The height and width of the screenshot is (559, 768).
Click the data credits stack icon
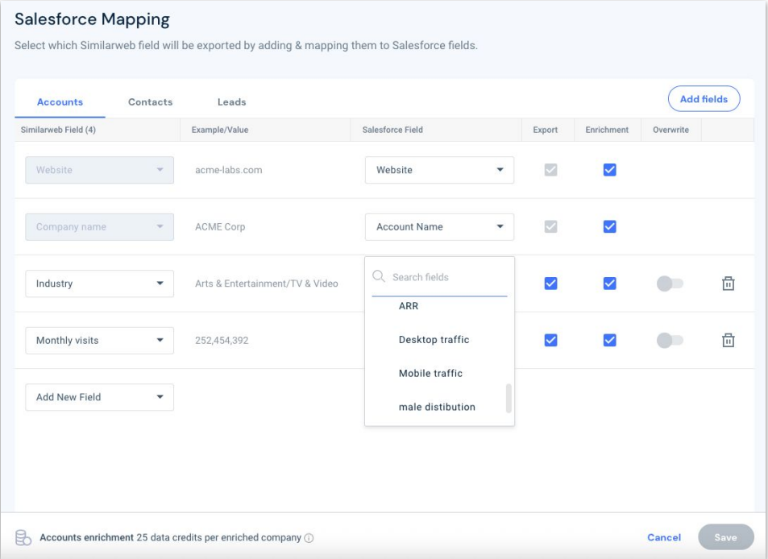coord(23,537)
